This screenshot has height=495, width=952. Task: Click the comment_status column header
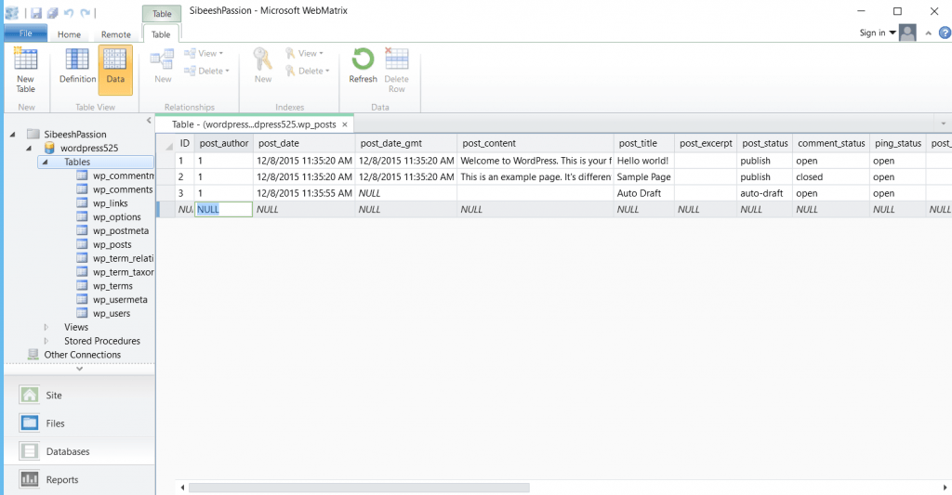click(x=830, y=143)
